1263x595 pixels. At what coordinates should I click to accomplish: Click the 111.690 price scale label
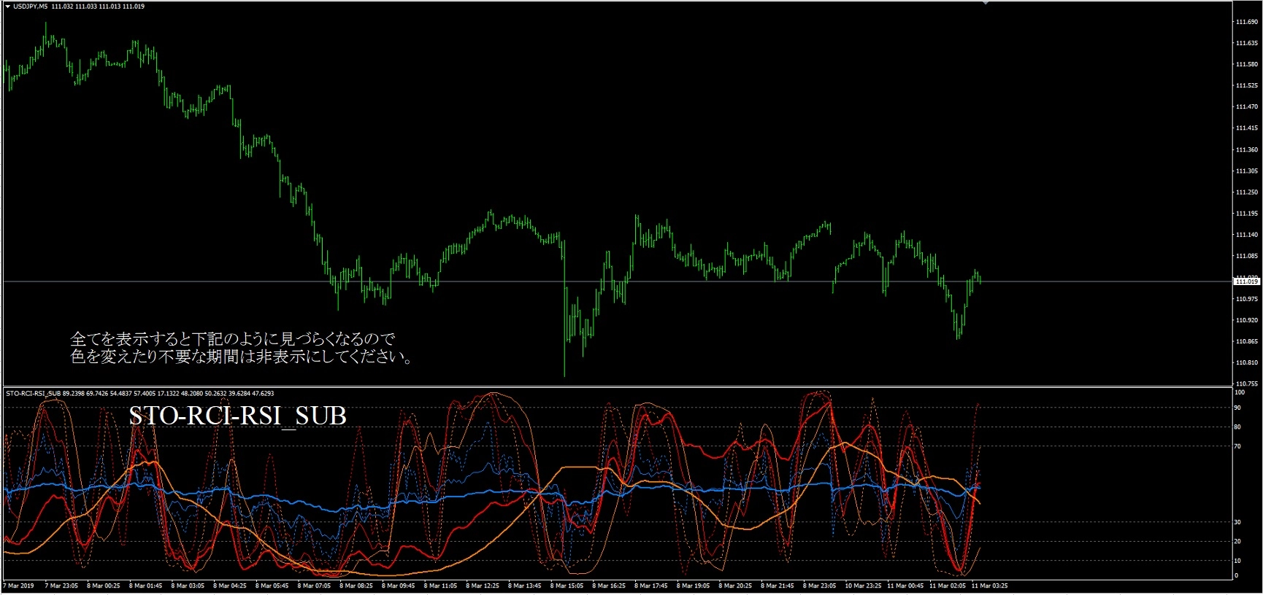pyautogui.click(x=1246, y=22)
